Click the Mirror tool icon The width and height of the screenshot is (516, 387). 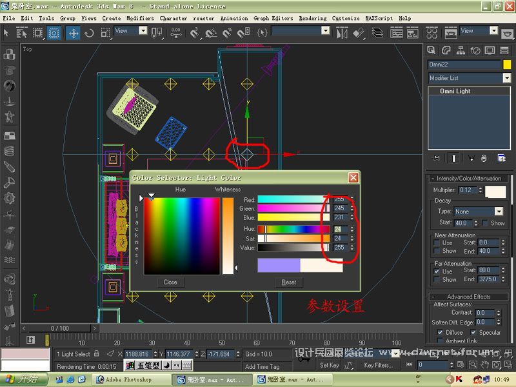coord(342,33)
